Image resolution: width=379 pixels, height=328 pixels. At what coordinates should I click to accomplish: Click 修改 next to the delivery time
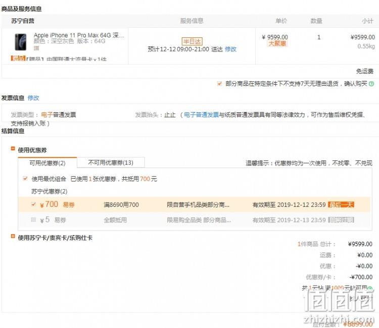coord(230,49)
